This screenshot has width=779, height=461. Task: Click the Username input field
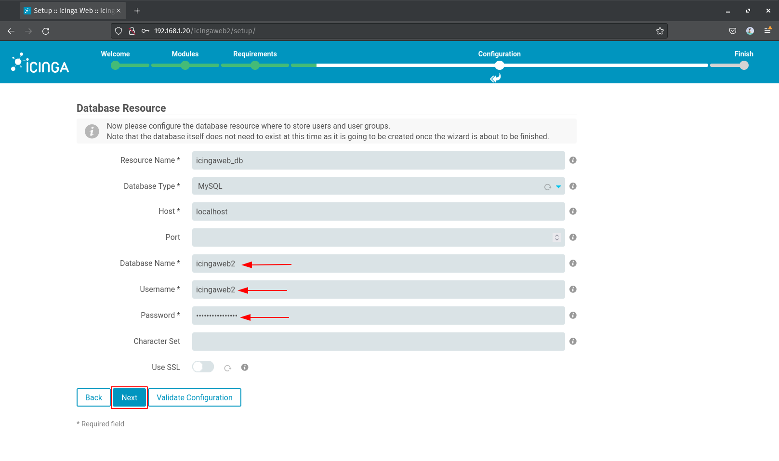pos(378,290)
